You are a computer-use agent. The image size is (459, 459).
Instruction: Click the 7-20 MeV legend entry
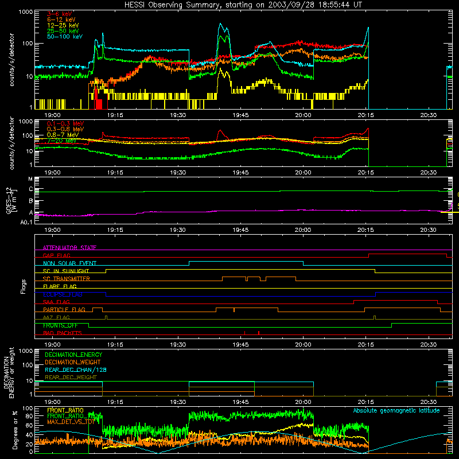(x=62, y=141)
